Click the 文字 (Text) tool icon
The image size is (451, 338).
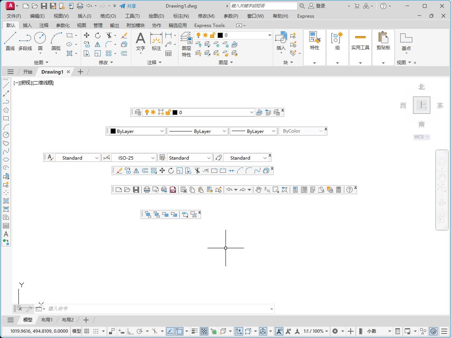point(140,41)
